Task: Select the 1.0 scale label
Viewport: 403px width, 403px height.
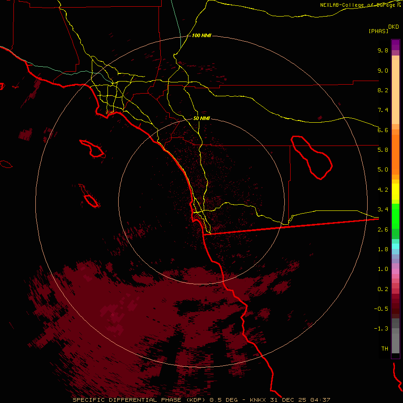Action: 383,269
